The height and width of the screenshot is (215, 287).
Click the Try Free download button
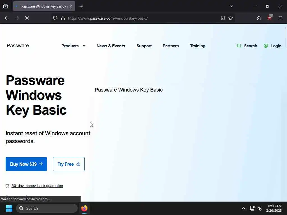(69, 164)
